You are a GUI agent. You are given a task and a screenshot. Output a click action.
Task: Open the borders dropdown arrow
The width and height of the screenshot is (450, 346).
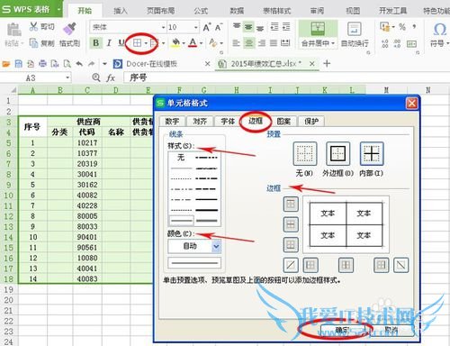[x=146, y=43]
